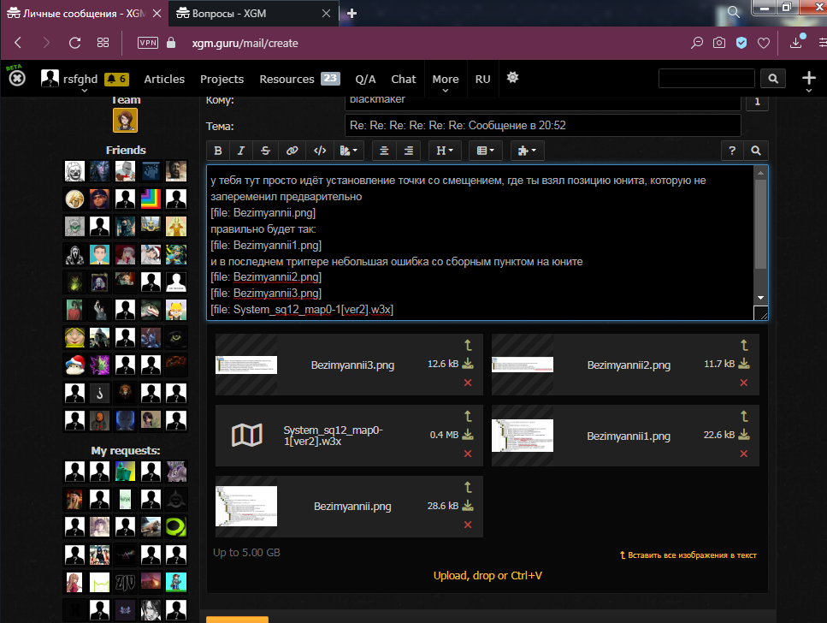Open the Q/A section
The height and width of the screenshot is (623, 827).
[x=365, y=80]
